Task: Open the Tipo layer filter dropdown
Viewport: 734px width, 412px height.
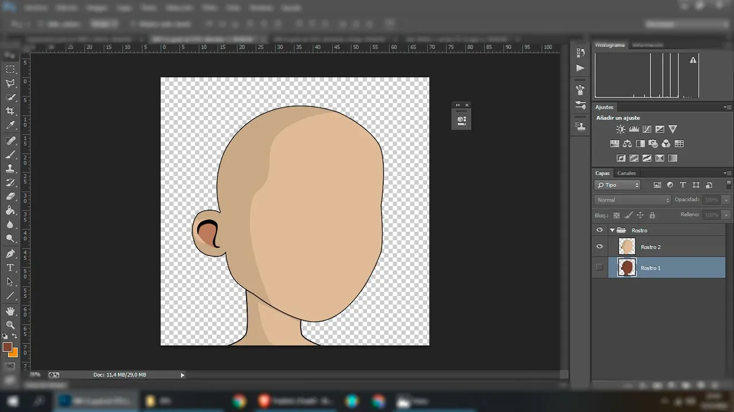Action: click(x=618, y=185)
